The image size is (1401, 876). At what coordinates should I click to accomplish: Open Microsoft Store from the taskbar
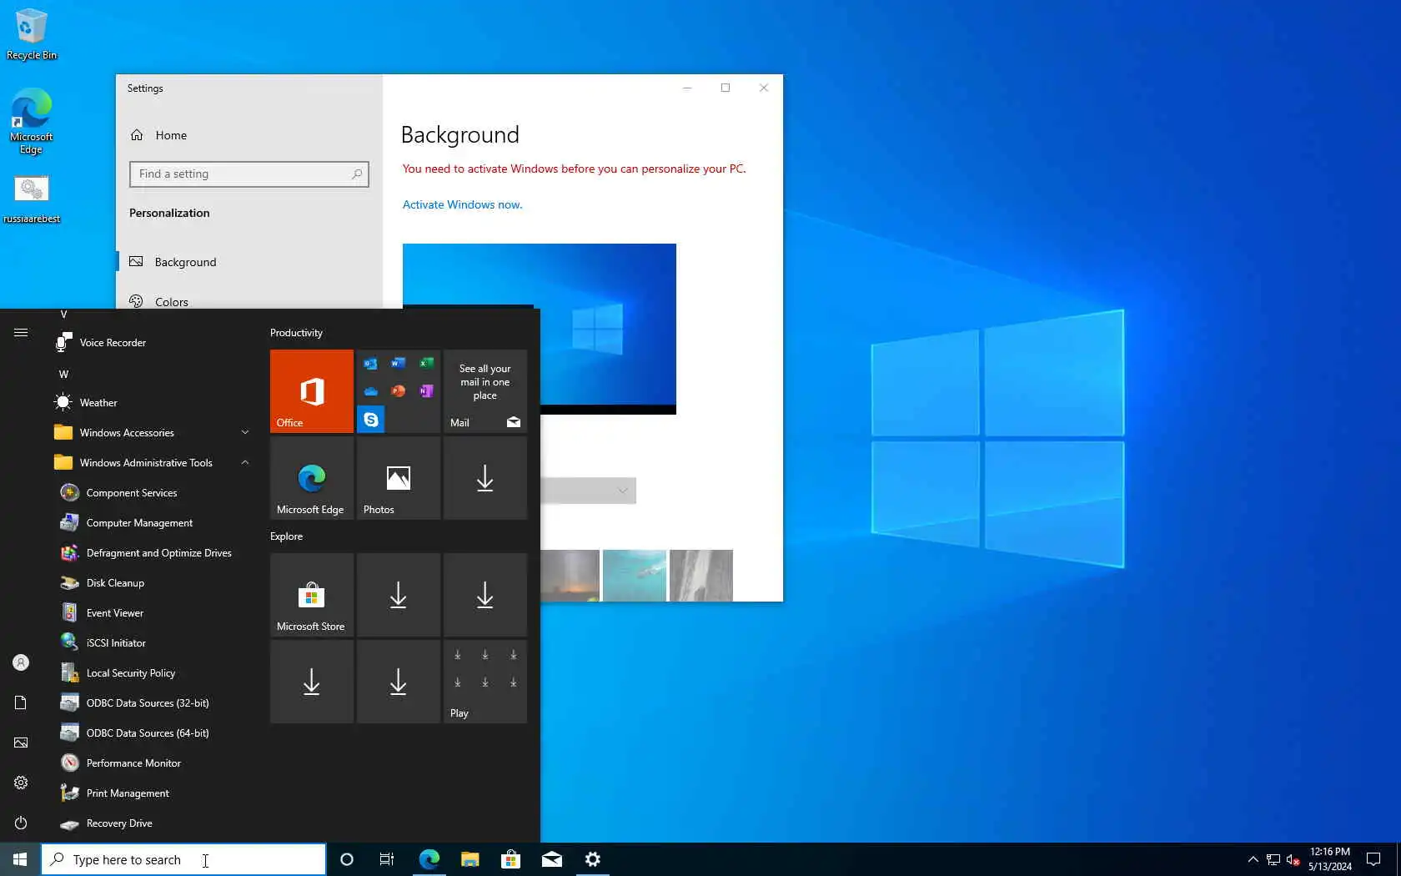click(510, 859)
